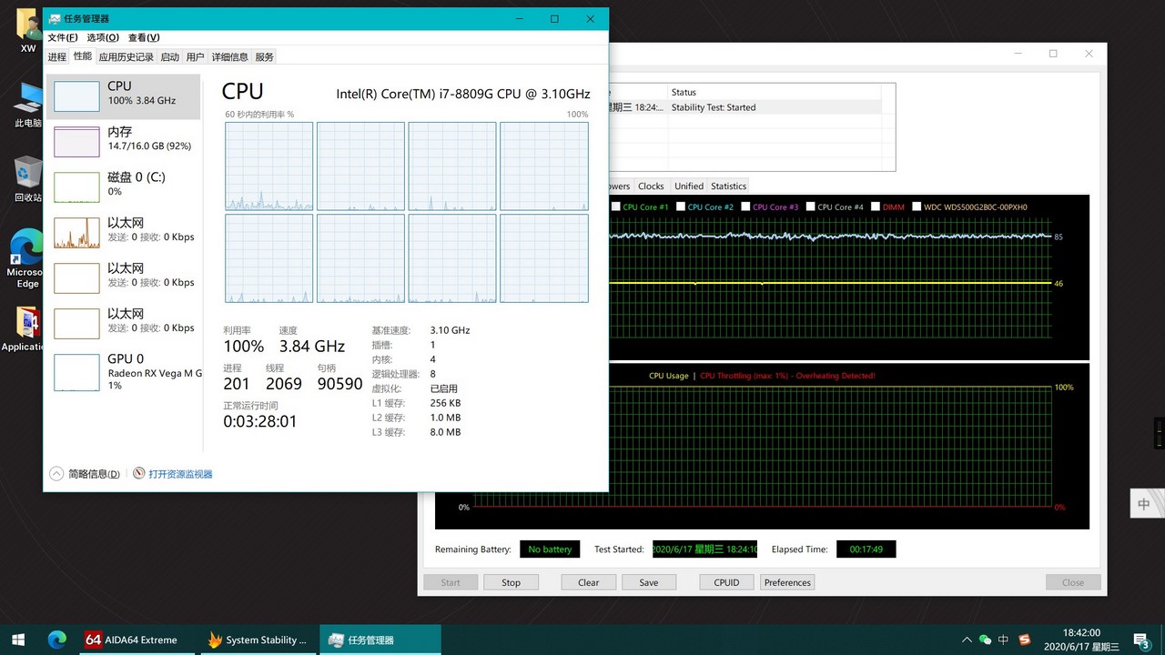This screenshot has height=655, width=1165.
Task: Open Microsoft Edge from the taskbar
Action: coord(57,640)
